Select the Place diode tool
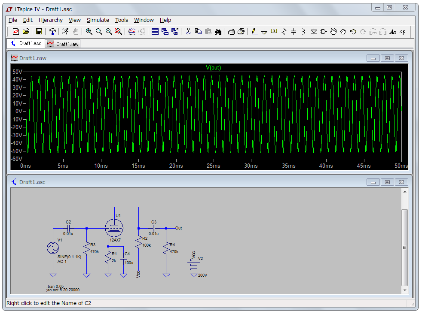Image resolution: width=422 pixels, height=314 pixels. coord(314,31)
